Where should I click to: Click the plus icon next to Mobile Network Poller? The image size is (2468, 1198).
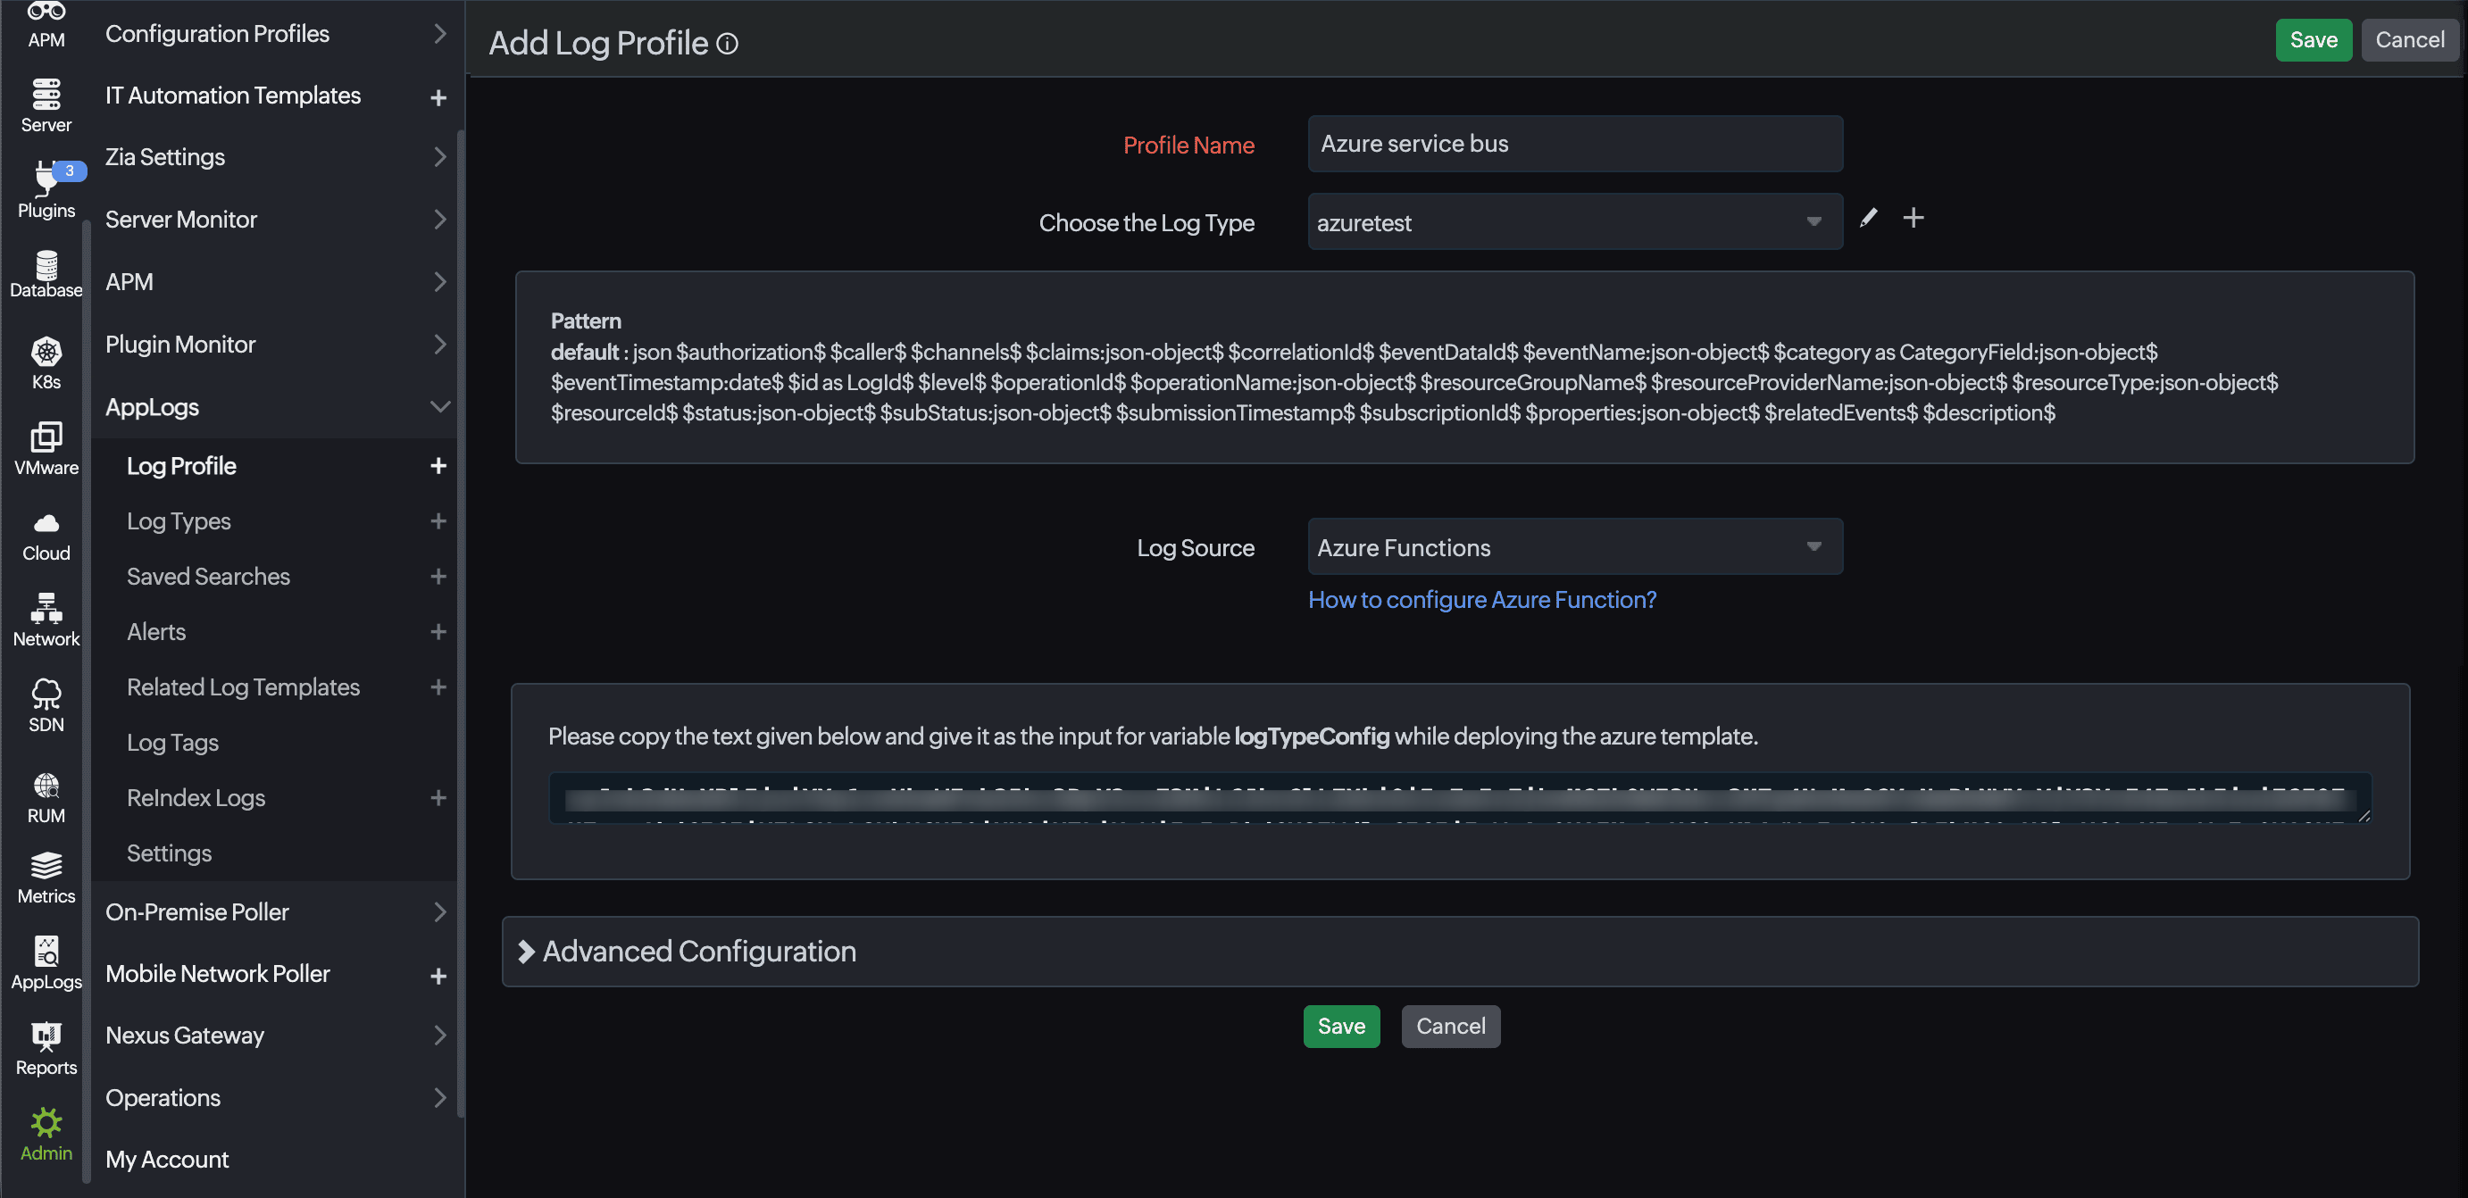tap(438, 976)
